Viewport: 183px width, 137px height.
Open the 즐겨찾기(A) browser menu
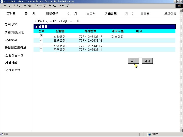(40, 6)
